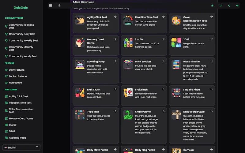Click the 2048 colored blocks icon
Image resolution: width=245 pixels, height=153 pixels.
176,43
